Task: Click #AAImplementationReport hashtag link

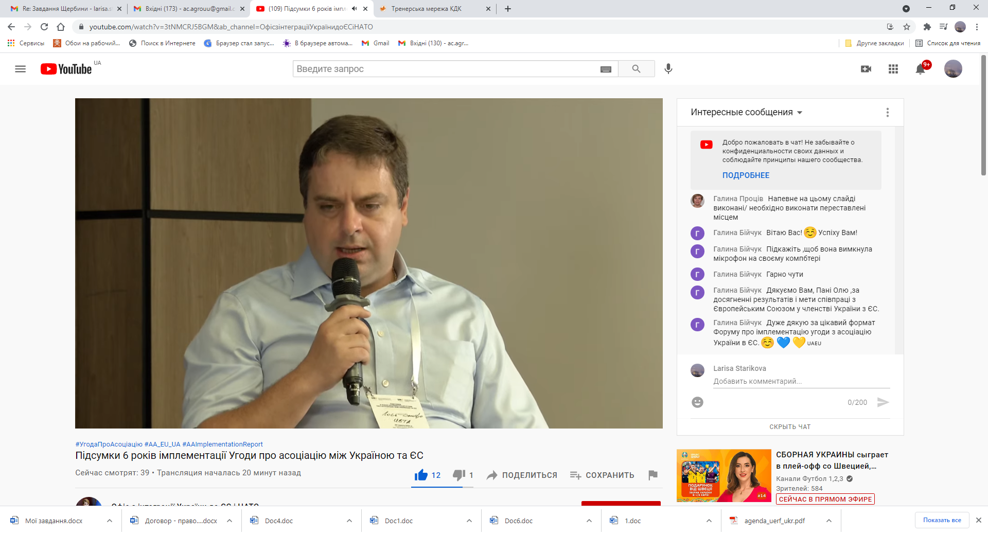Action: click(x=222, y=444)
